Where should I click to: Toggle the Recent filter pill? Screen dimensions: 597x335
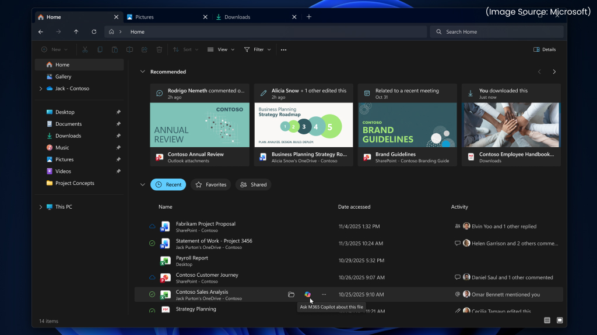(168, 184)
